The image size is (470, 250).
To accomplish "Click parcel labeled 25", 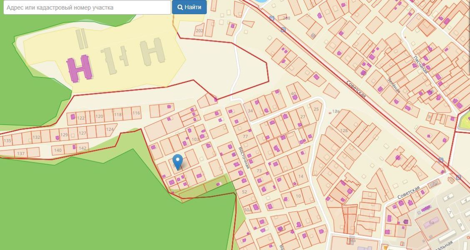I will (x=316, y=109).
